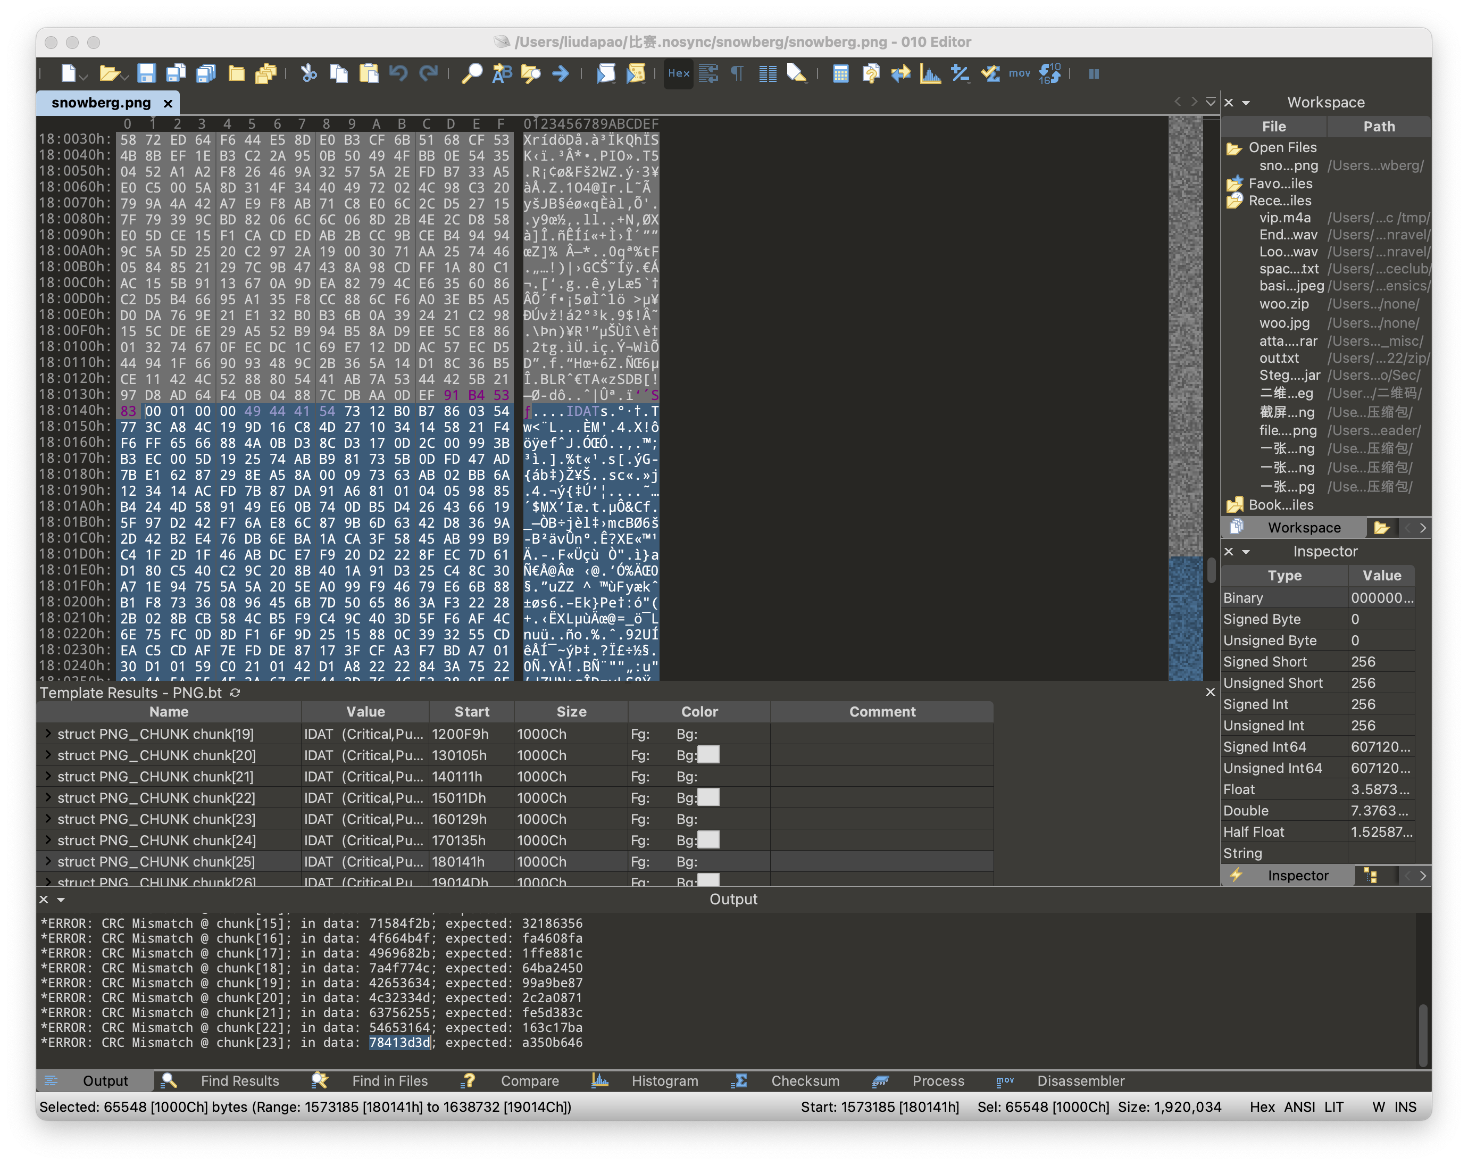Redo the last undone edit

point(428,73)
